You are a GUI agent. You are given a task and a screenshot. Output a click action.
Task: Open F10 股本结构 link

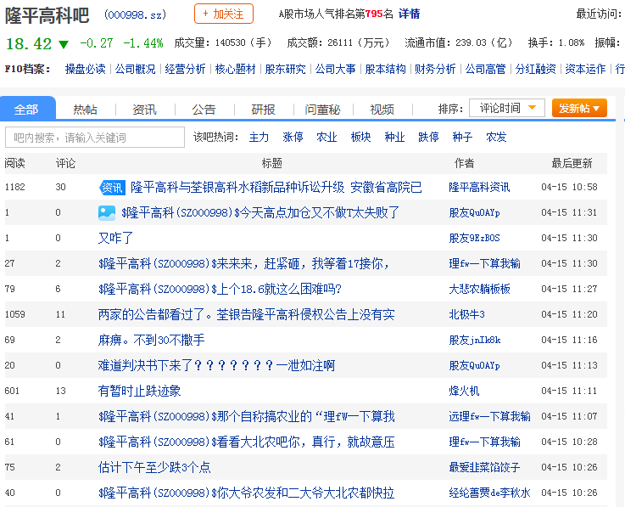click(x=386, y=69)
